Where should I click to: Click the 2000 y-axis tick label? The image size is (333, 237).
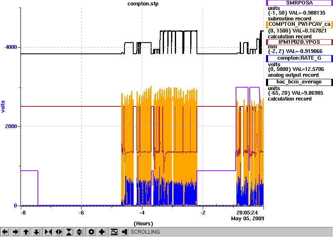(x=11, y=126)
